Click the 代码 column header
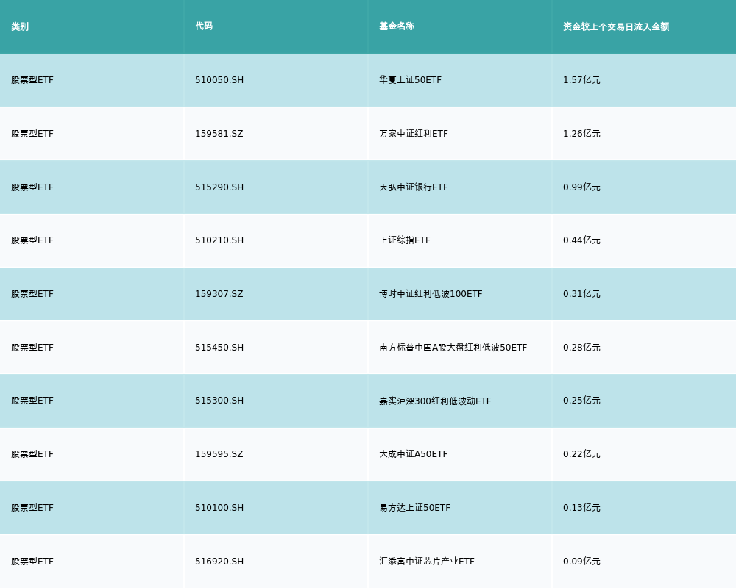This screenshot has width=736, height=588. pyautogui.click(x=204, y=26)
